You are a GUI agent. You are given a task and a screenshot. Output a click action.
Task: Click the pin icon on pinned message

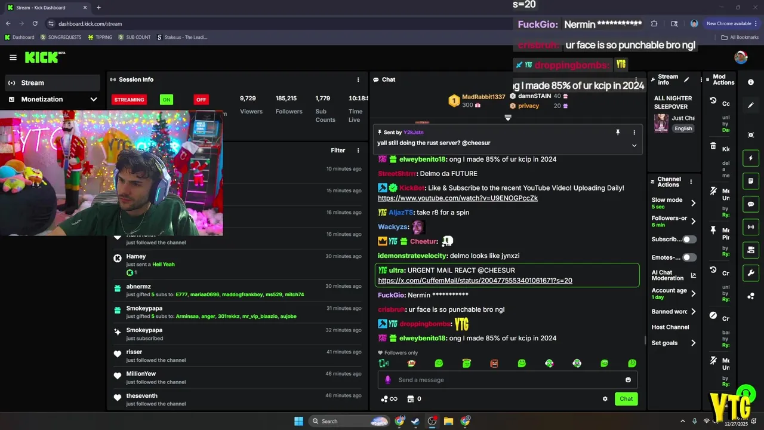click(x=618, y=132)
